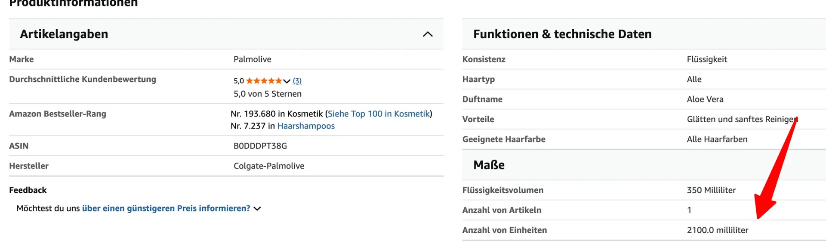Image resolution: width=826 pixels, height=243 pixels.
Task: Click the 2100.0 milliliter value
Action: (718, 230)
